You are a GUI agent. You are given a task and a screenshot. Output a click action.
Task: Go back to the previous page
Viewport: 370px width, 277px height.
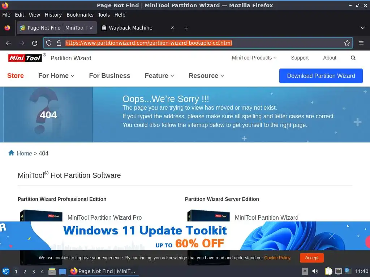point(9,43)
